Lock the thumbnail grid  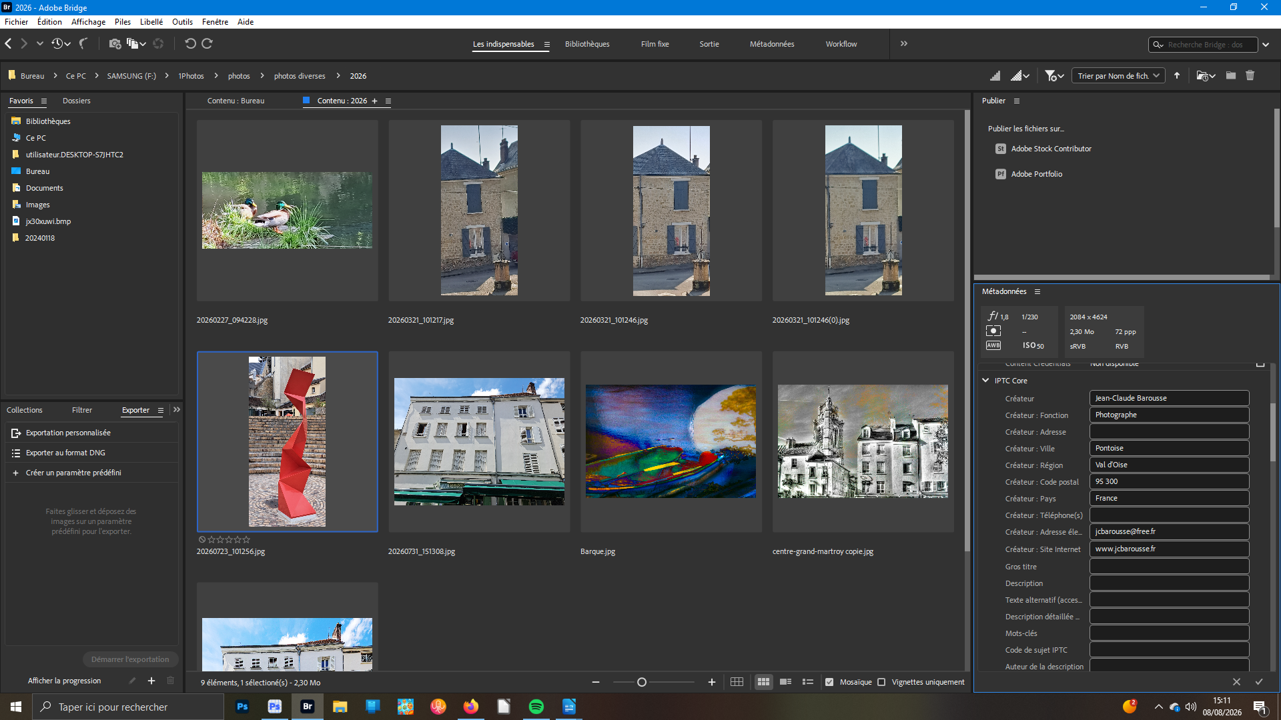[x=737, y=682]
